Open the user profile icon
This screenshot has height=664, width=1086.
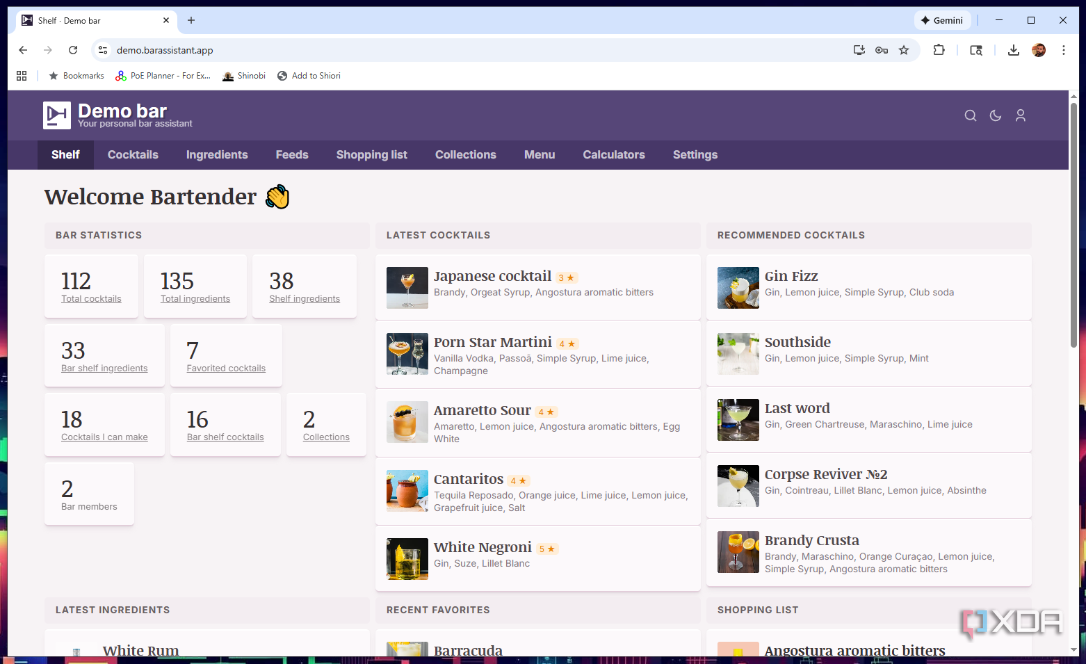tap(1021, 115)
